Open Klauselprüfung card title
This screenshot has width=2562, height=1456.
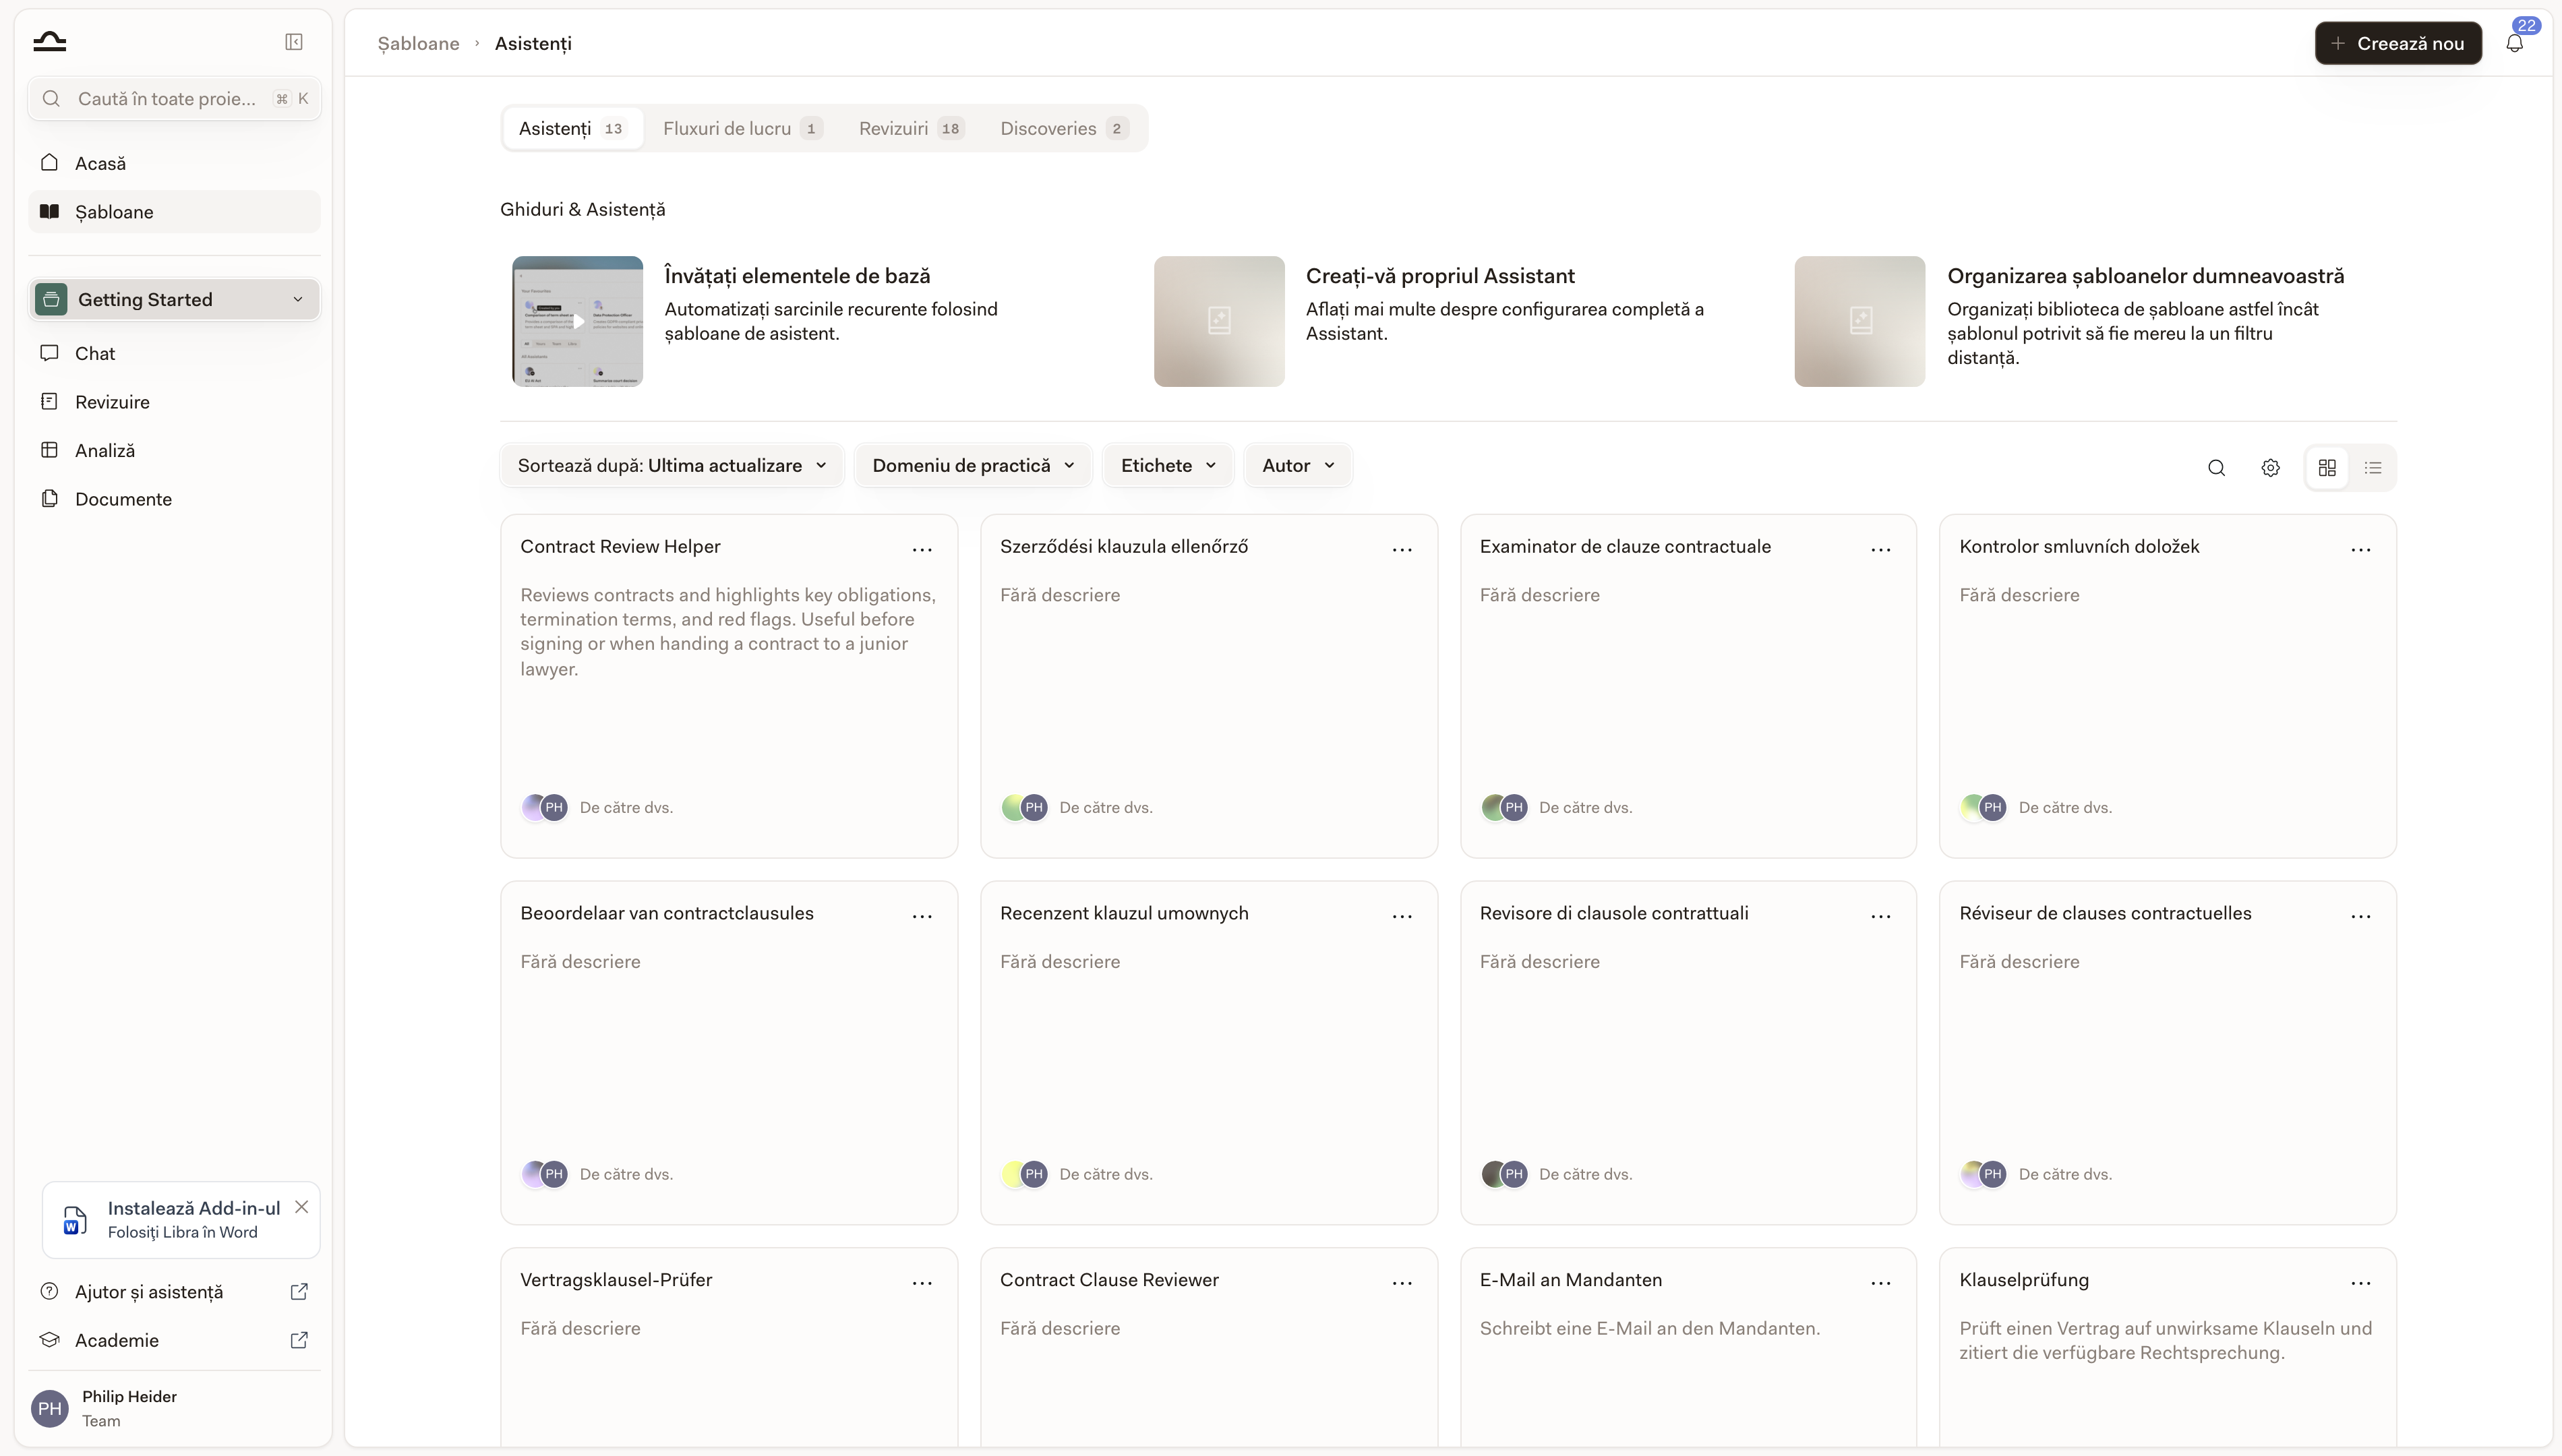click(x=2024, y=1281)
